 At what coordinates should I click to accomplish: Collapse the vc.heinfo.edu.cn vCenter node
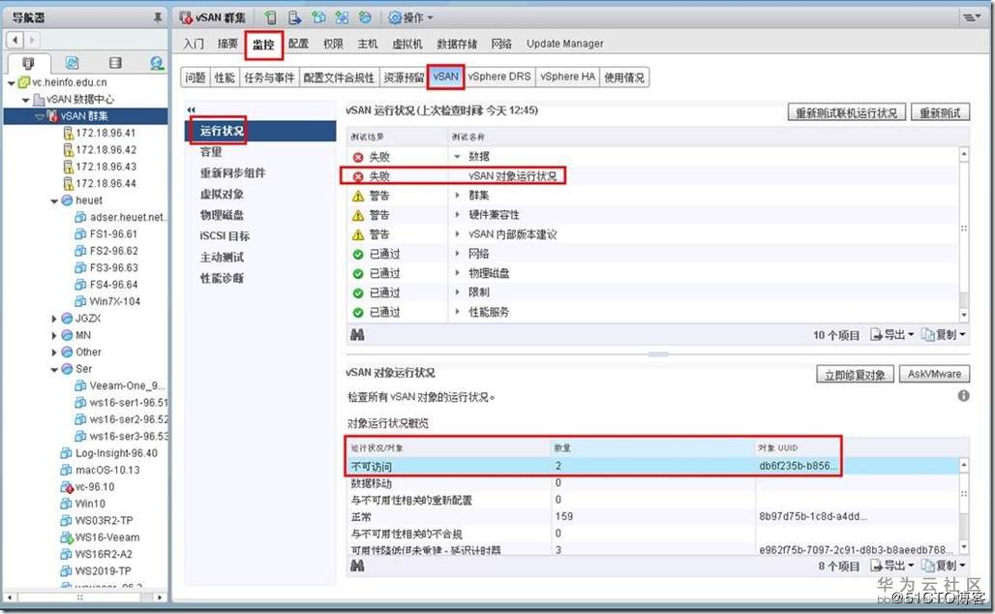tap(12, 82)
